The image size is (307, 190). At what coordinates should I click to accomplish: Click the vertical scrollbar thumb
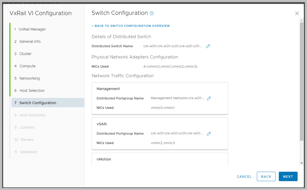coord(302,81)
